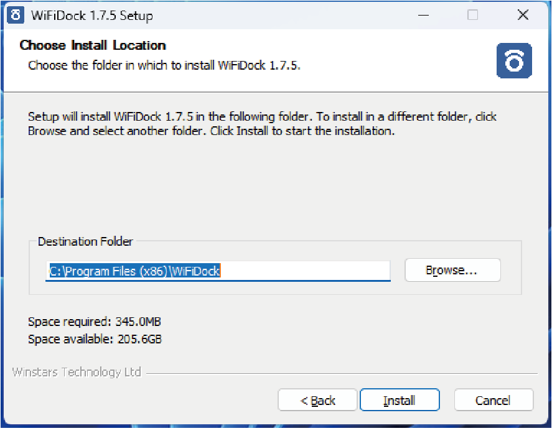Click the "WiFiDock 1.7.5 Setup" title text

(92, 16)
